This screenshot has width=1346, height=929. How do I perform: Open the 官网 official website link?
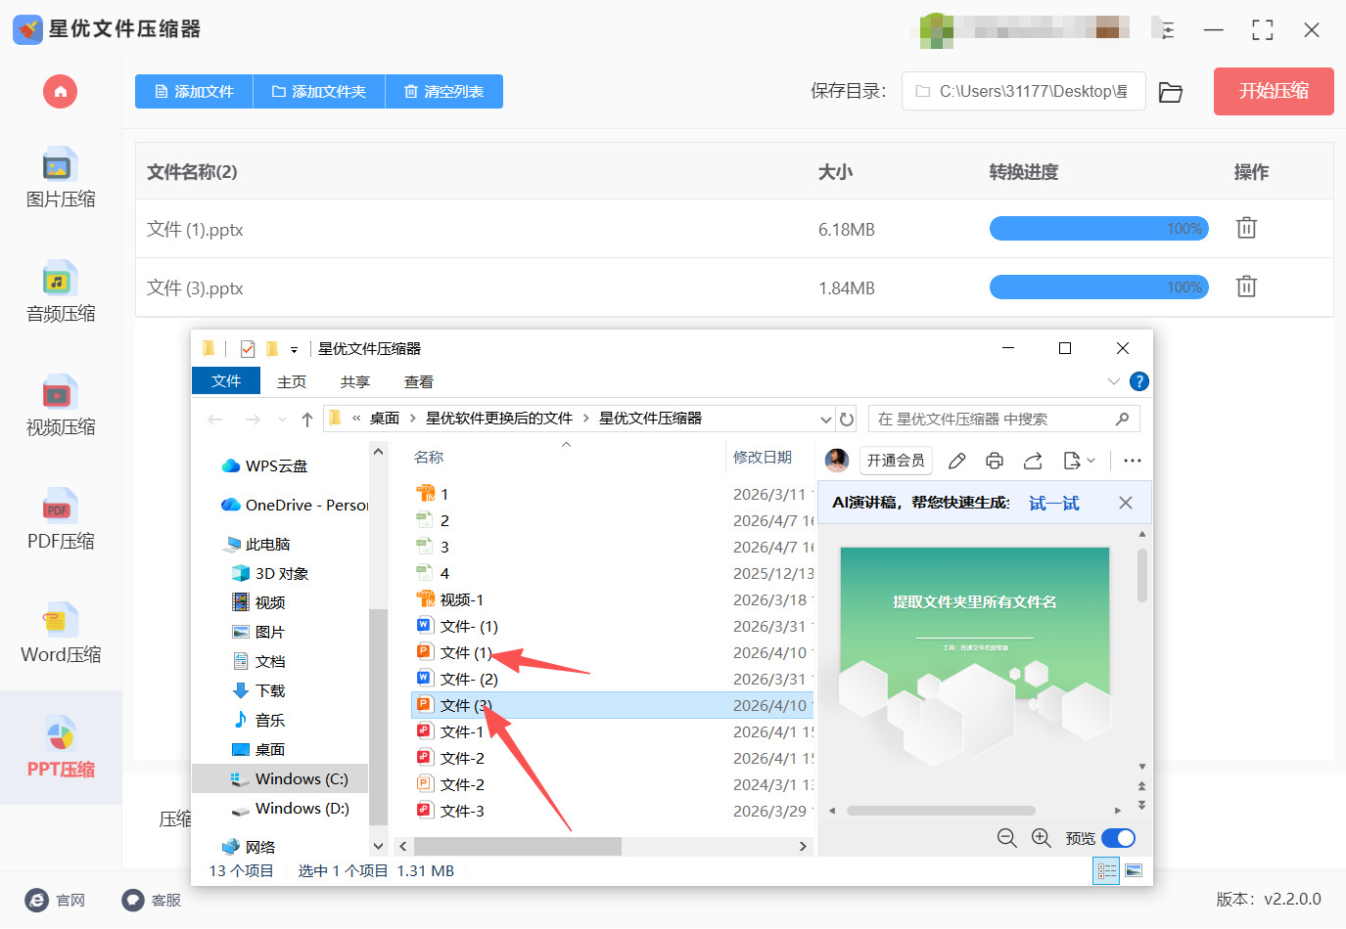click(x=55, y=900)
